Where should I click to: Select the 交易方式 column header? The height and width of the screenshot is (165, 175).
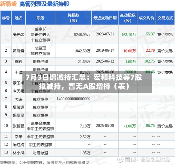(x=165, y=18)
